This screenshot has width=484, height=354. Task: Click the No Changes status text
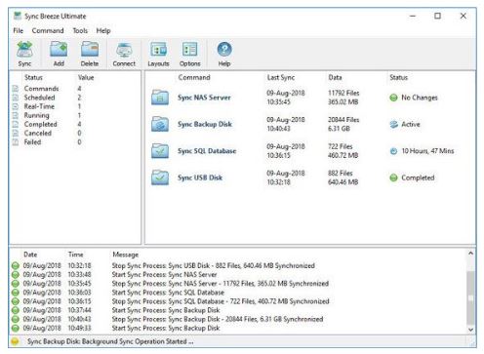420,98
